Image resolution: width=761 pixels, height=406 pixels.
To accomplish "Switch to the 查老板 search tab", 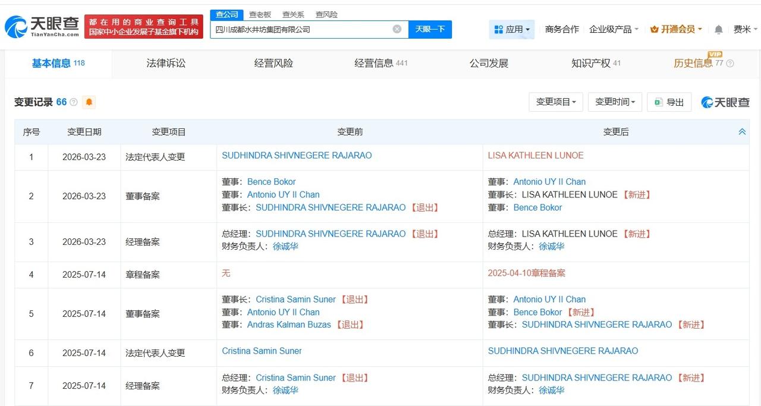I will click(x=260, y=14).
